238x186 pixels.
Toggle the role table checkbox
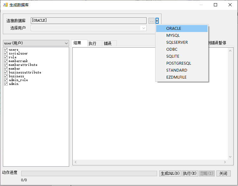(6, 57)
